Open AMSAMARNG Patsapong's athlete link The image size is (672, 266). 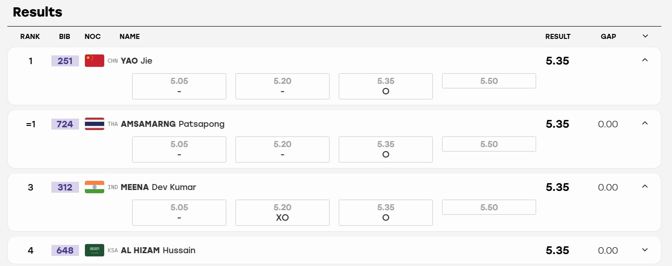(173, 124)
